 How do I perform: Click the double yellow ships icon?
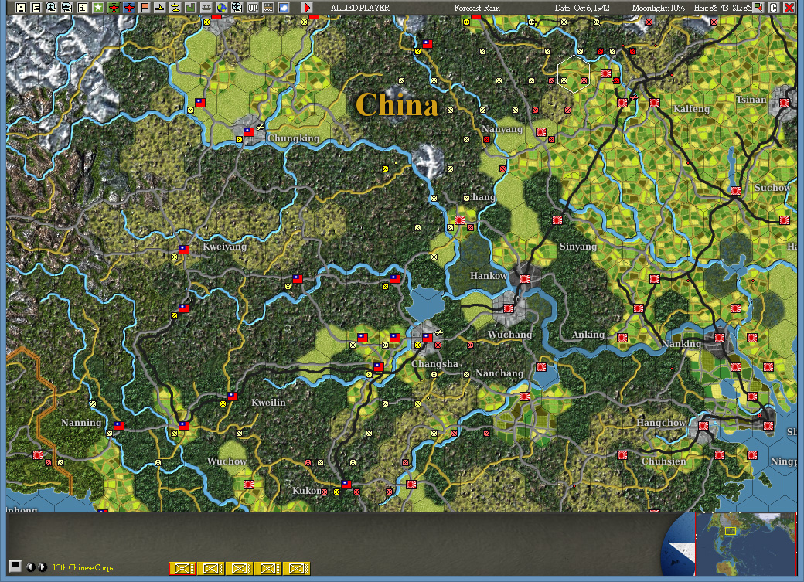pos(175,7)
